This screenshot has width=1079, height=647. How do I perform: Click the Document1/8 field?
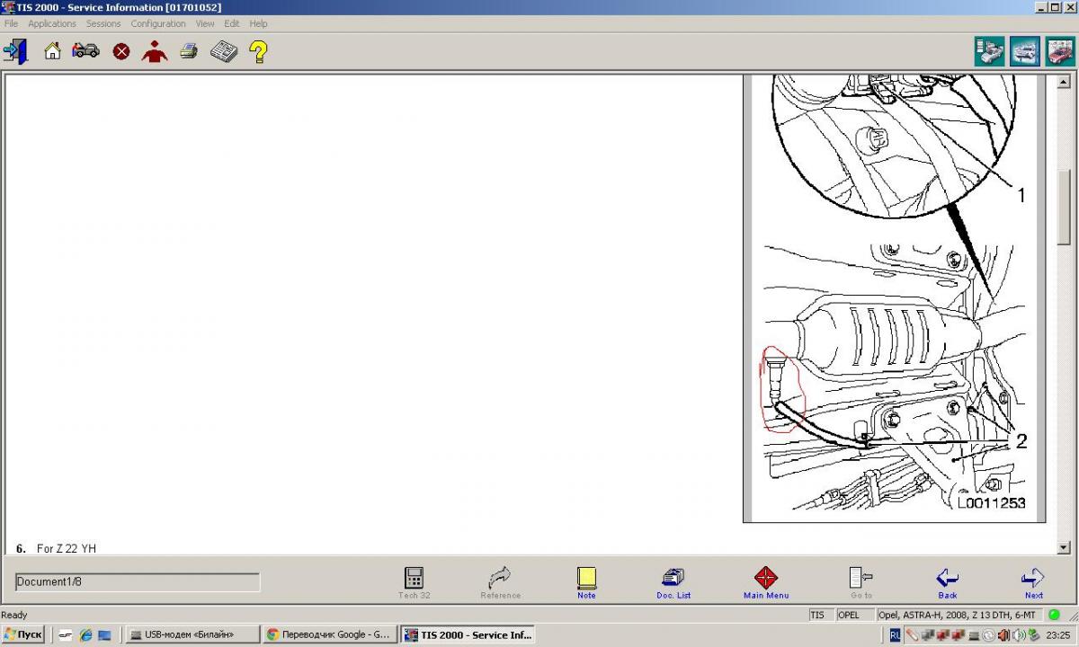pos(138,582)
